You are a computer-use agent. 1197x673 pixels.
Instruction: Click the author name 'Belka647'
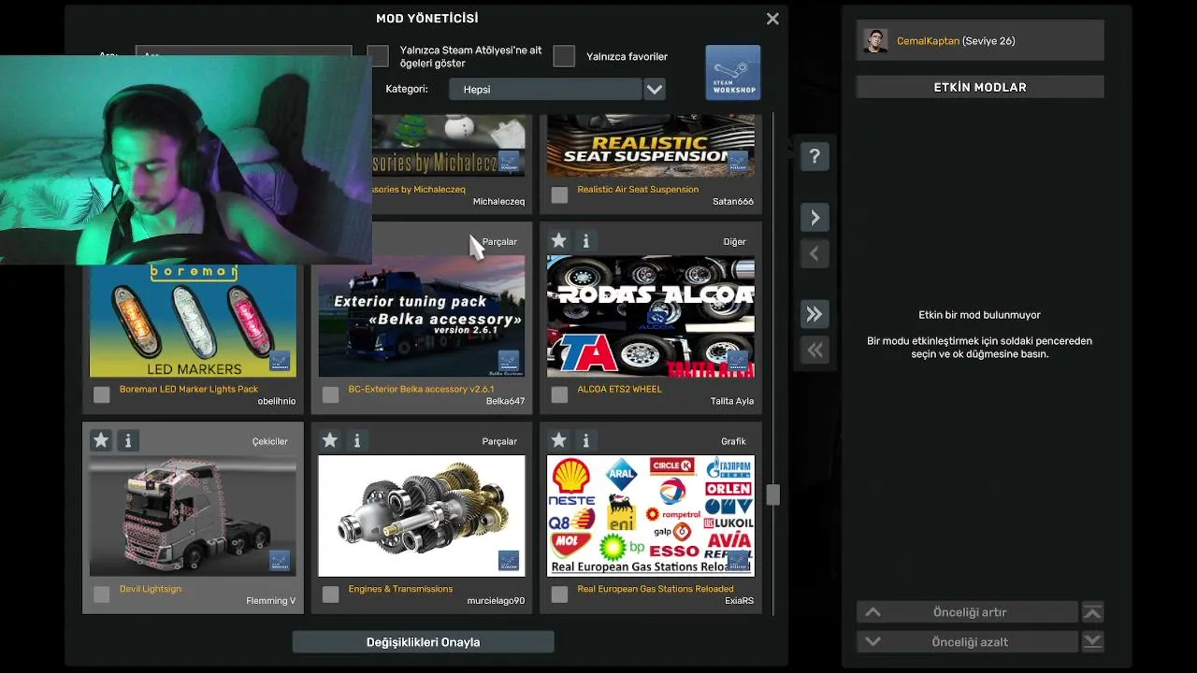pyautogui.click(x=506, y=401)
